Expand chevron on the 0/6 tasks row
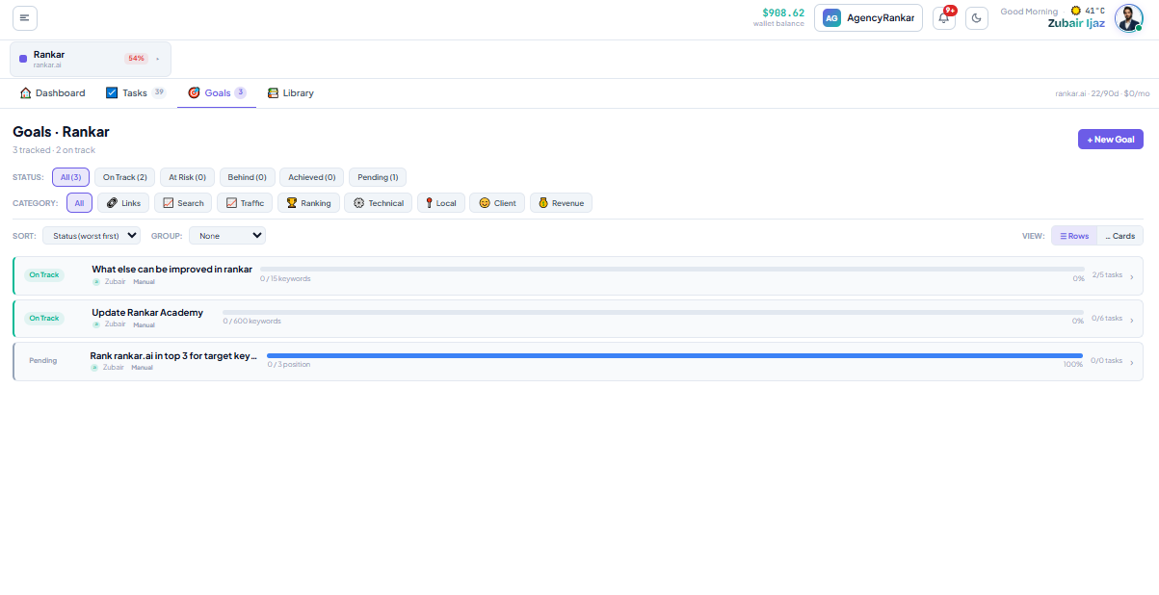Screen dimensions: 1159x595 pos(1132,319)
